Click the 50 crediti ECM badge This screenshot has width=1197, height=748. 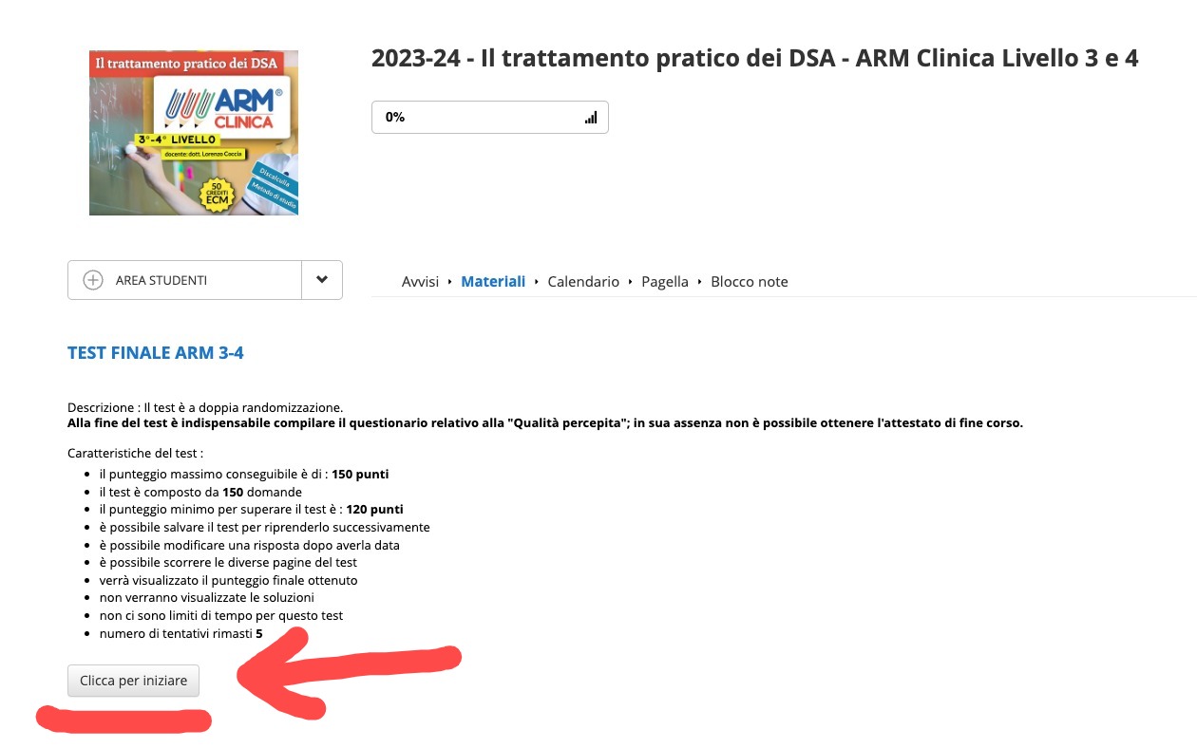[x=220, y=193]
